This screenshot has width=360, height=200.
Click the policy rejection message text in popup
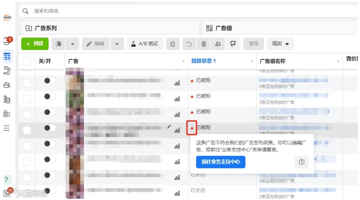point(251,146)
